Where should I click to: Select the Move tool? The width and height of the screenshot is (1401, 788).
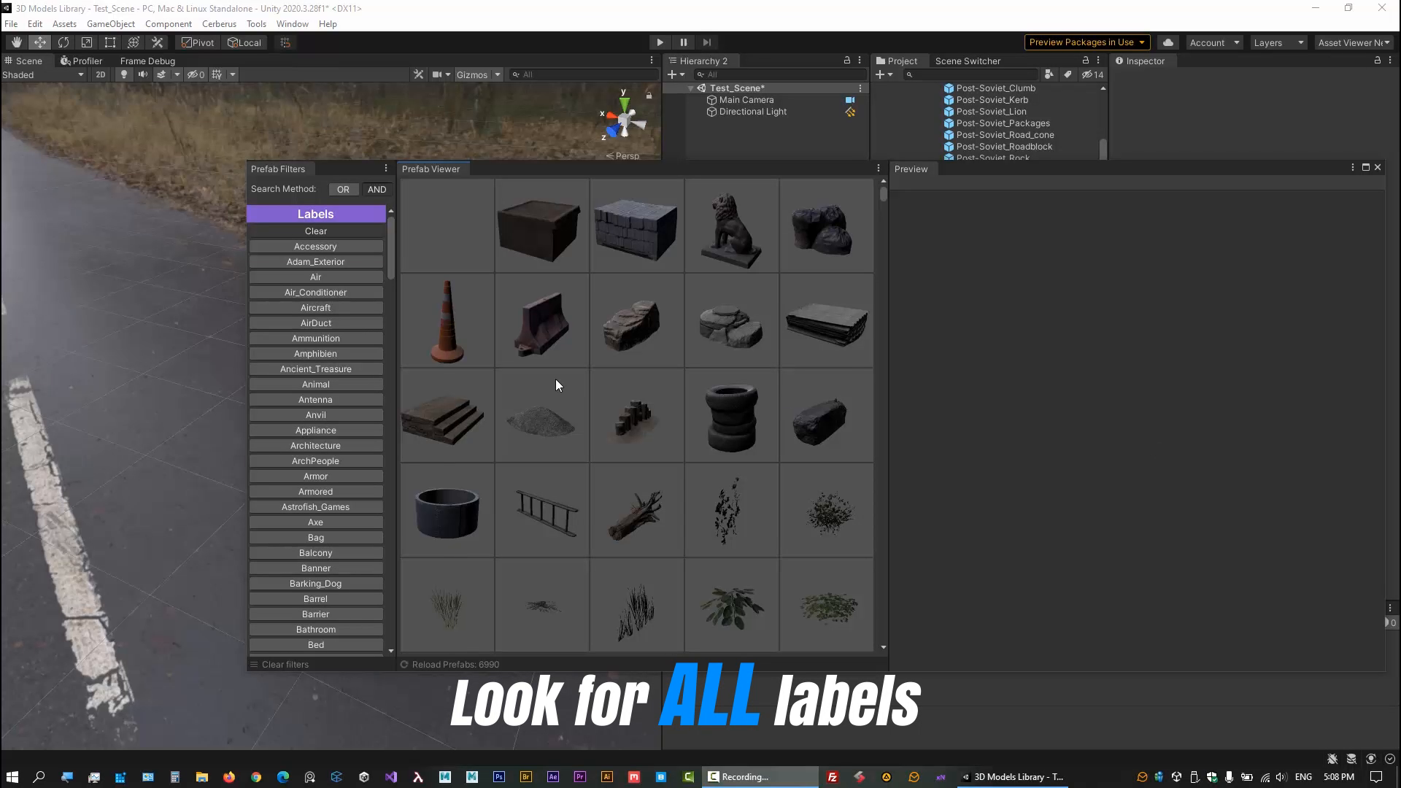tap(39, 42)
